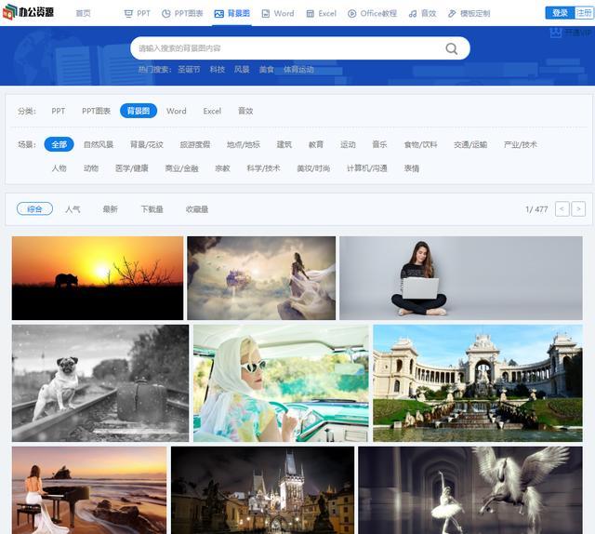Image resolution: width=595 pixels, height=534 pixels.
Task: Open Excel section in top navigation
Action: pyautogui.click(x=322, y=14)
